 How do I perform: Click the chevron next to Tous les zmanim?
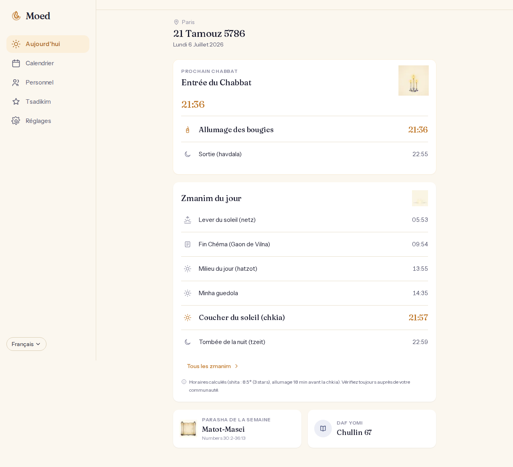tap(236, 366)
